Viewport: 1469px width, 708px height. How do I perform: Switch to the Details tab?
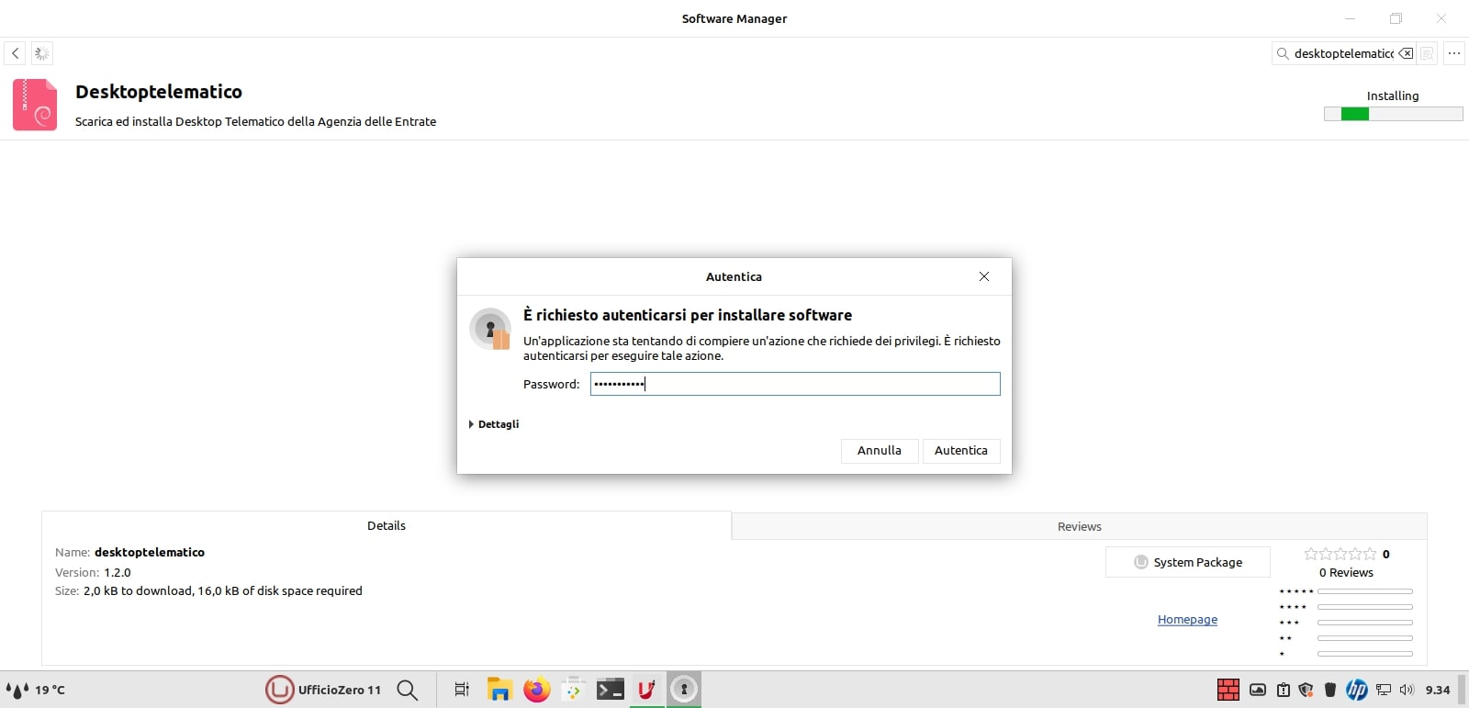coord(387,525)
